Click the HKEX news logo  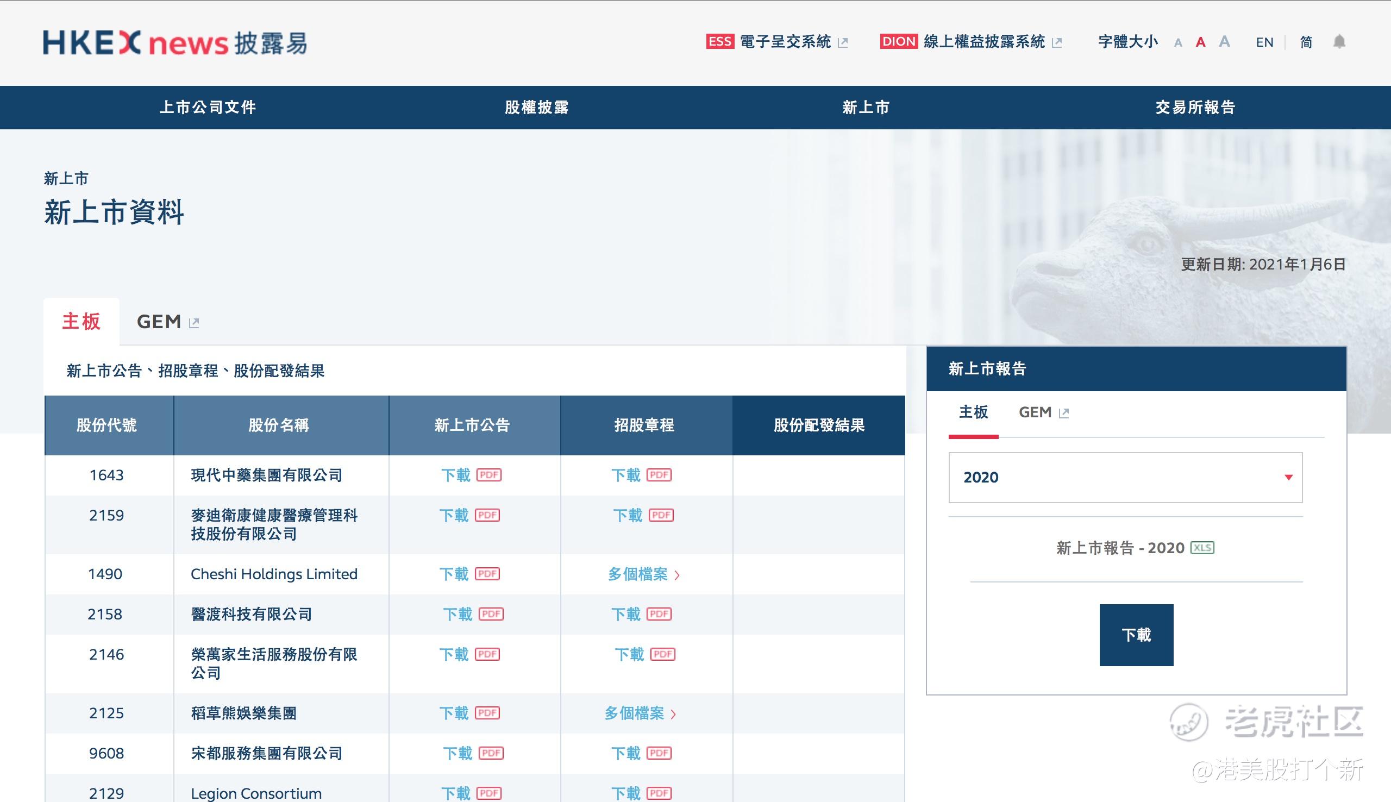pyautogui.click(x=175, y=43)
